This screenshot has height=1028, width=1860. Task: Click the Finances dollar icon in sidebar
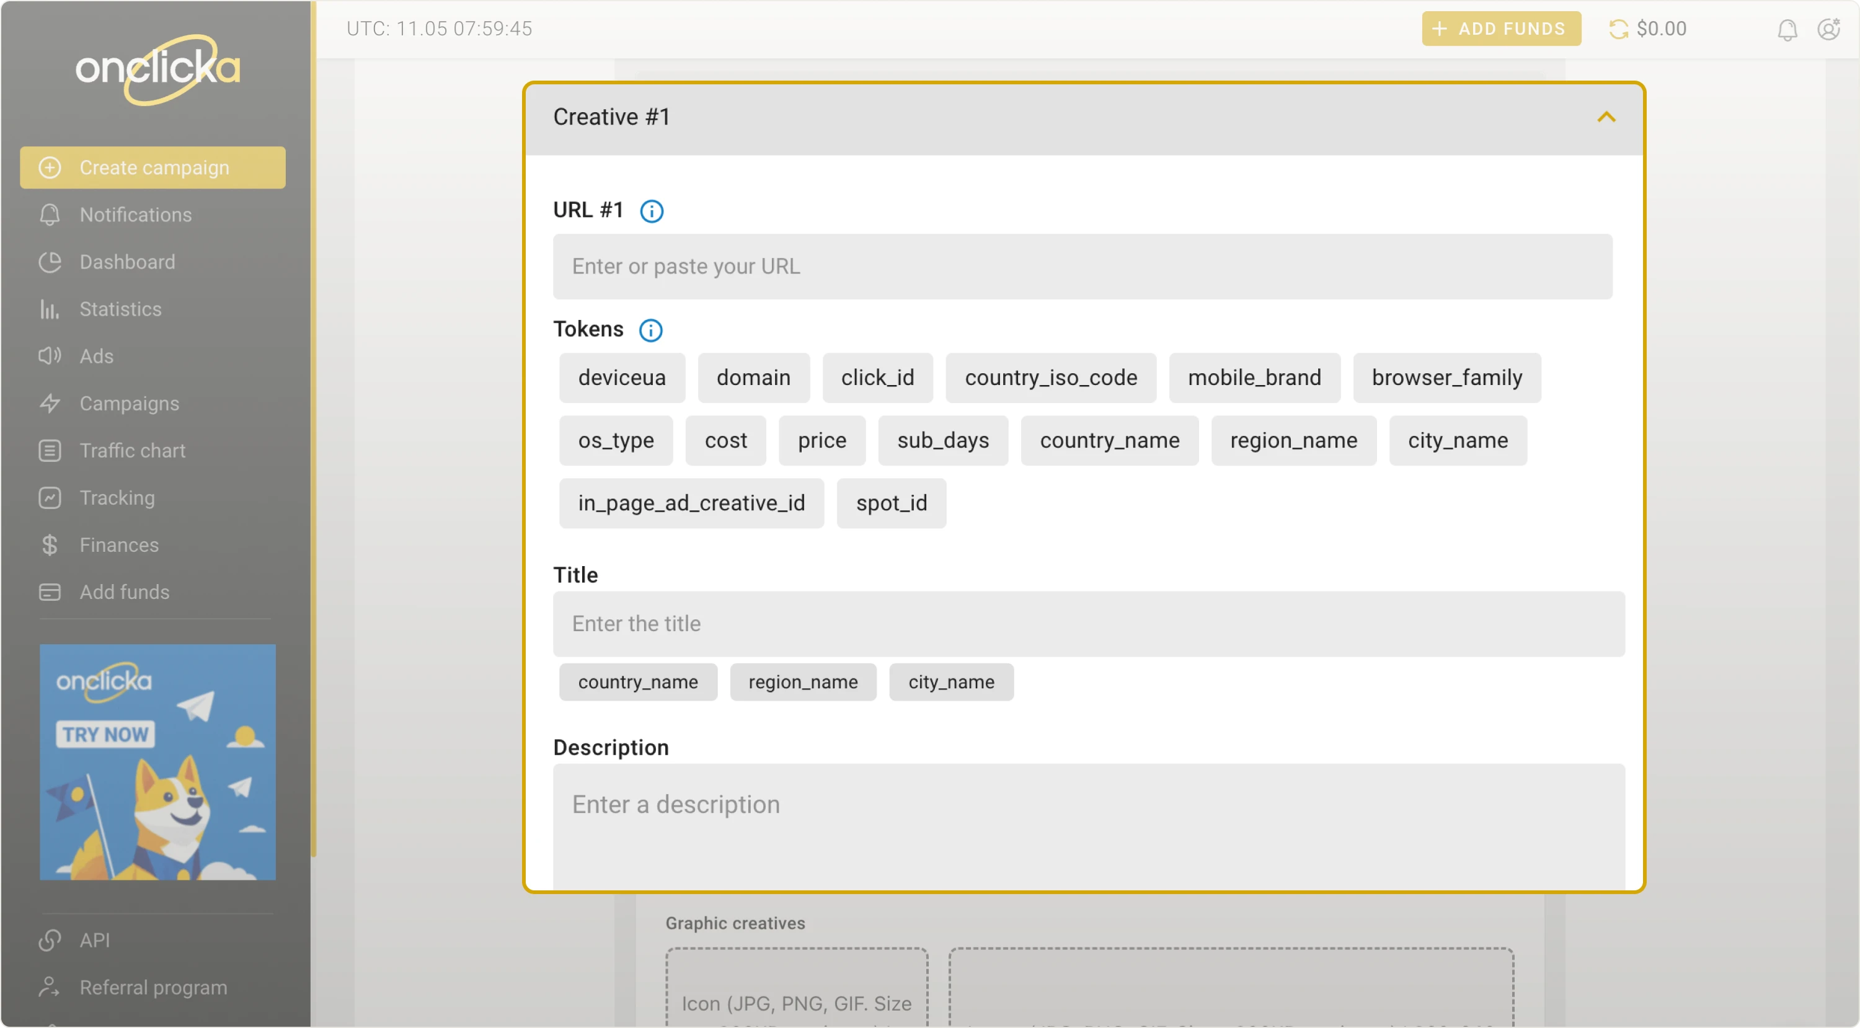pos(49,545)
